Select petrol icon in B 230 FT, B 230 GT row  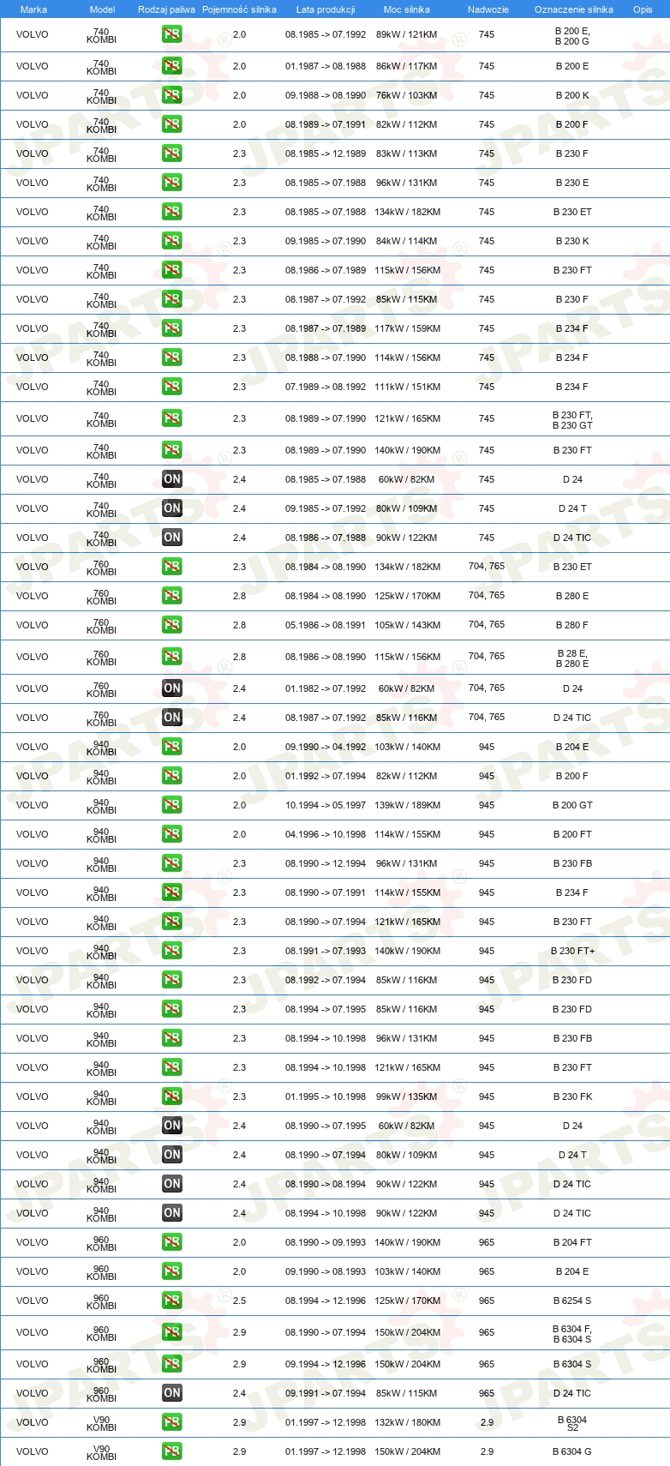(172, 418)
